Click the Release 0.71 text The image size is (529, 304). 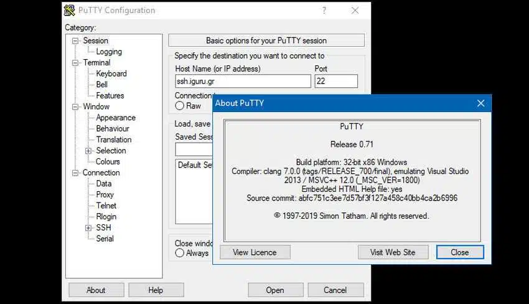(x=352, y=145)
